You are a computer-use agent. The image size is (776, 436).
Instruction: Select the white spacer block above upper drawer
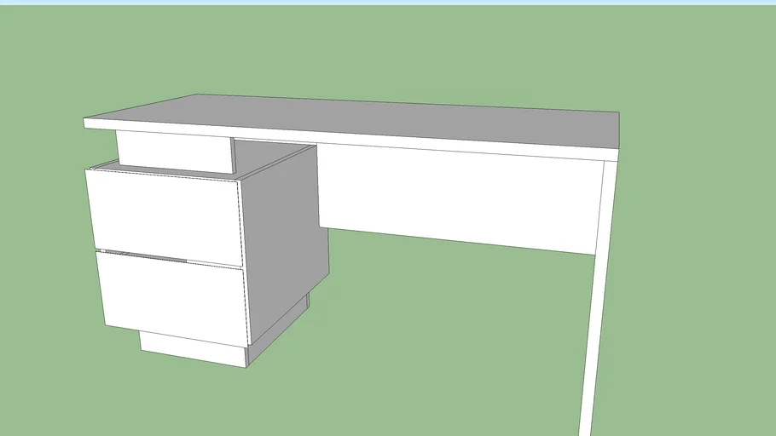(173, 151)
